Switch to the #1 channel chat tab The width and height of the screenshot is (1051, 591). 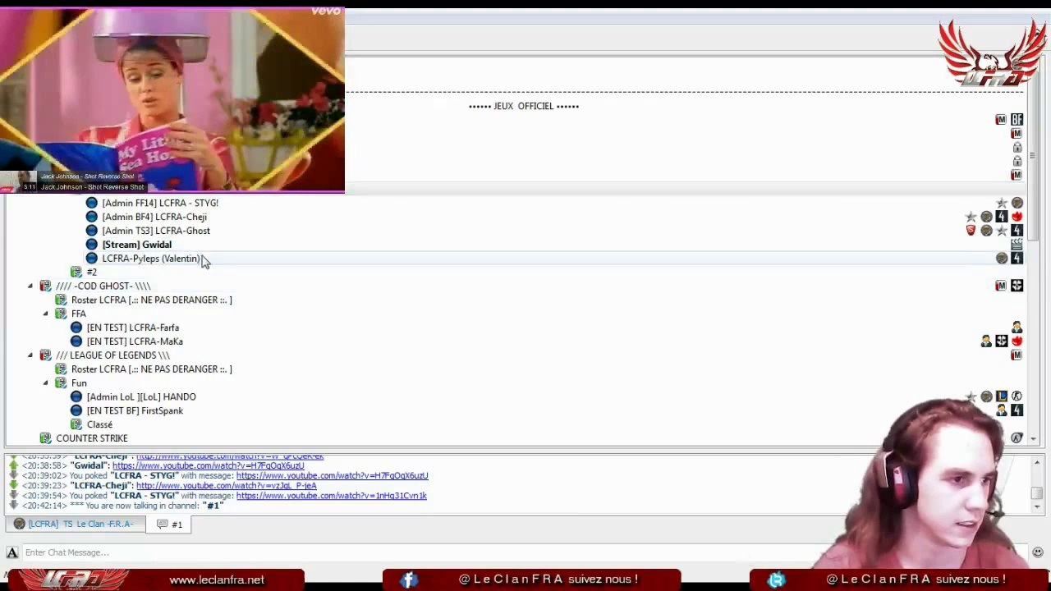tap(170, 524)
